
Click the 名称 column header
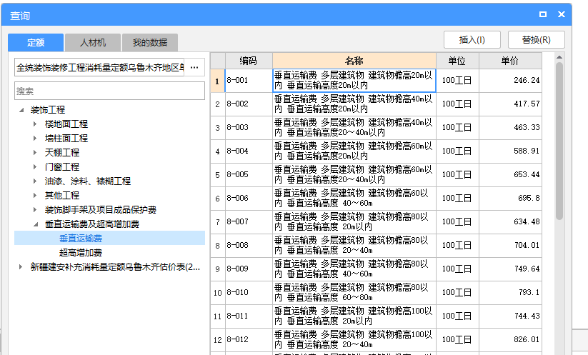(354, 61)
